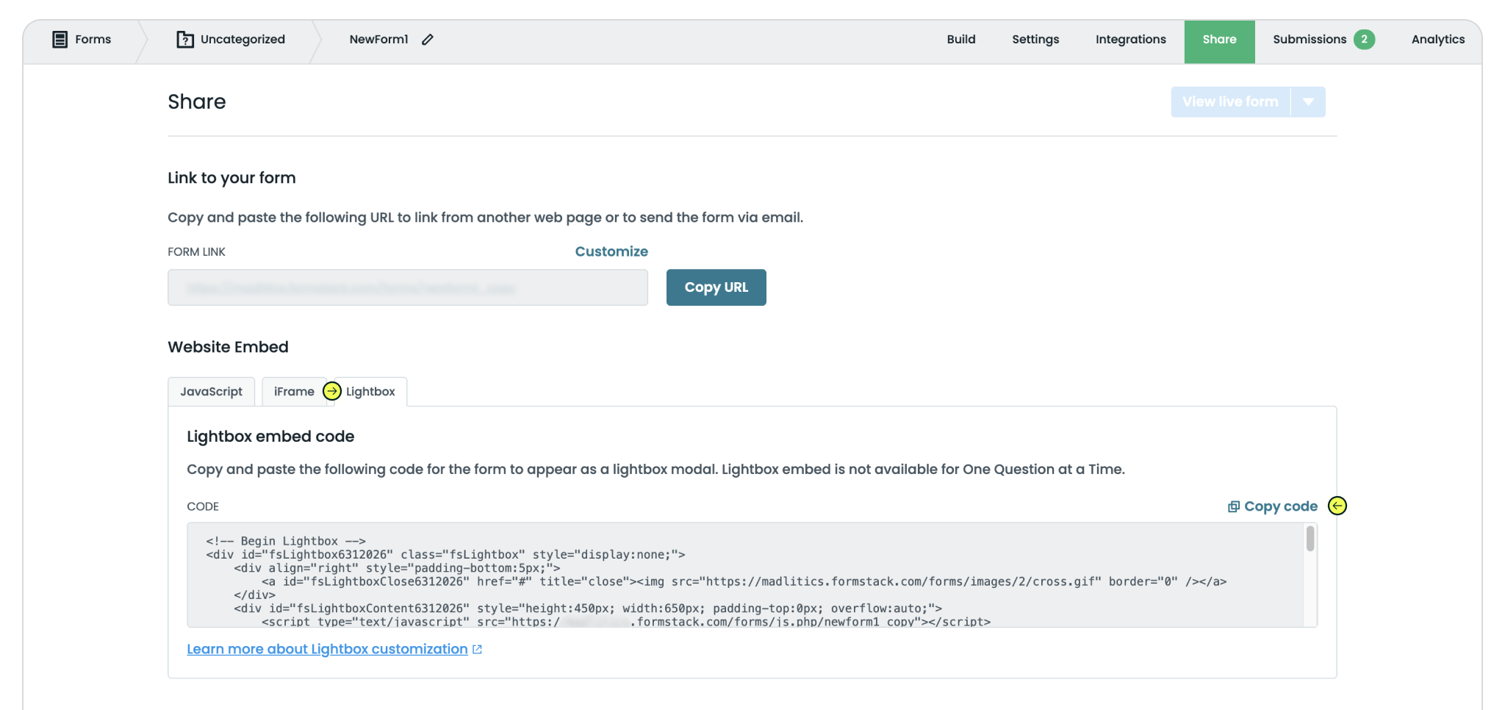Click the pencil icon to rename NewForm1

[x=428, y=40]
